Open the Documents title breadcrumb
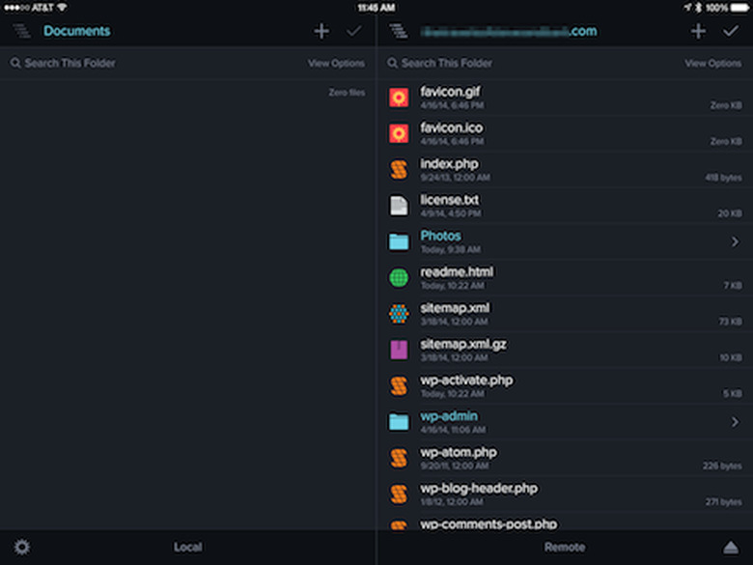753x565 pixels. coord(77,31)
